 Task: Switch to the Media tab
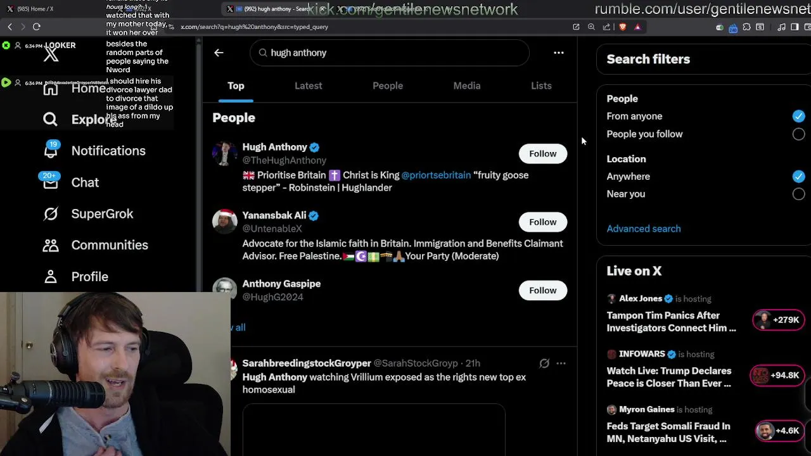pyautogui.click(x=466, y=85)
